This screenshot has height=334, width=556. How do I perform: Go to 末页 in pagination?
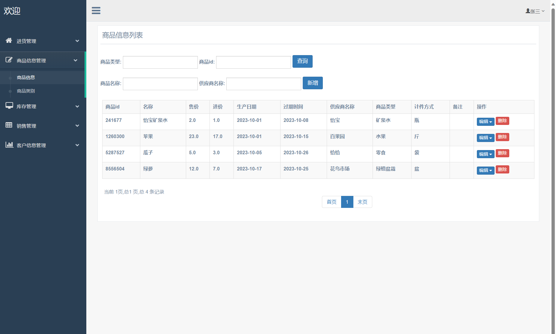point(362,202)
